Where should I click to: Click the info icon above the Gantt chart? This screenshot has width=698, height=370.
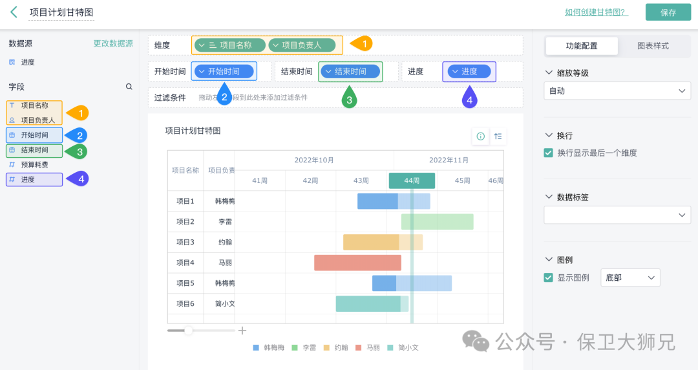(x=481, y=136)
